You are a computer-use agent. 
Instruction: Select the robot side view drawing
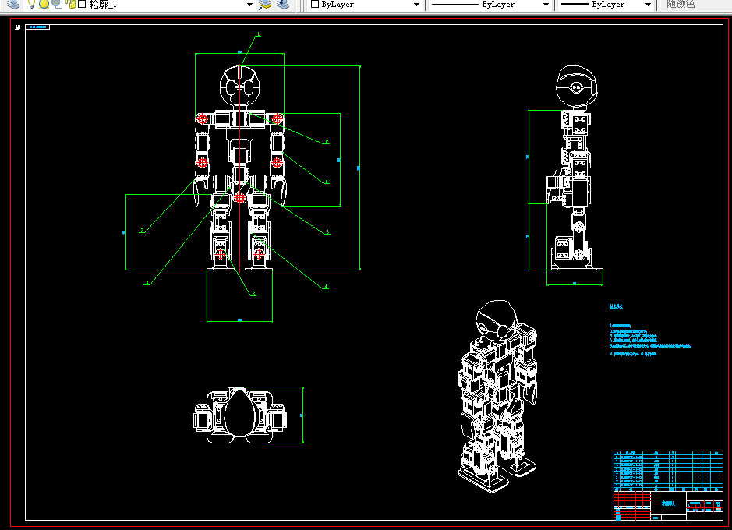point(575,168)
